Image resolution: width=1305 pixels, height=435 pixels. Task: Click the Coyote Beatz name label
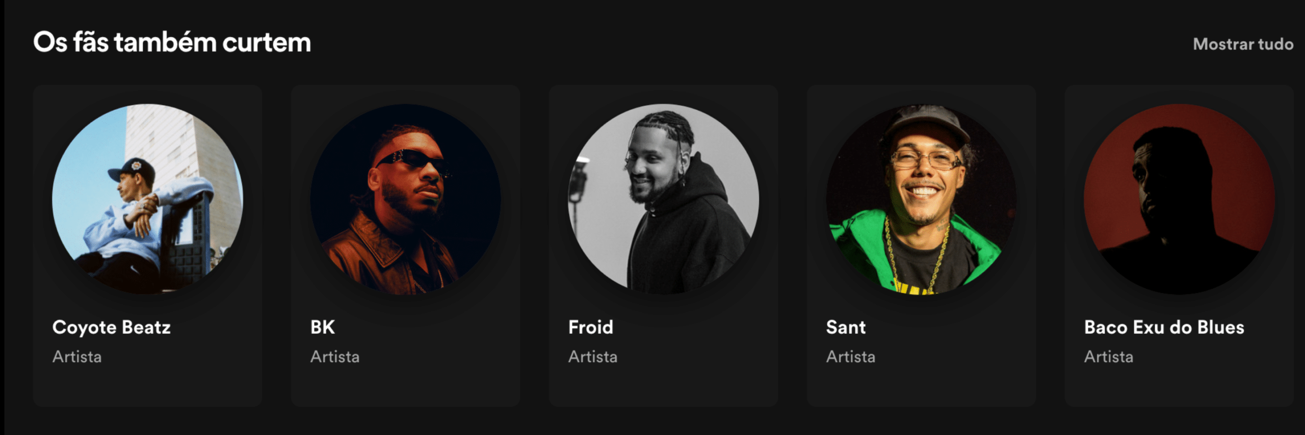[x=112, y=327]
